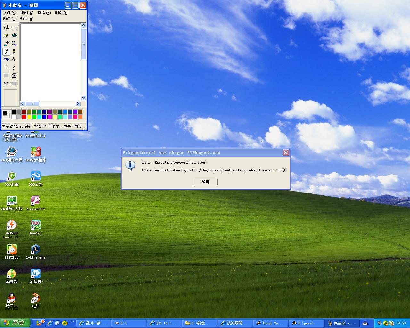
Task: Open the Access2007 desktop shortcut
Action: 36,203
